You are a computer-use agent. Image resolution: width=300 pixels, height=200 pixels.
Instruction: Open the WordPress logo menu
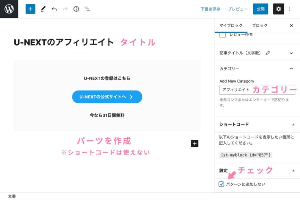click(x=9, y=9)
